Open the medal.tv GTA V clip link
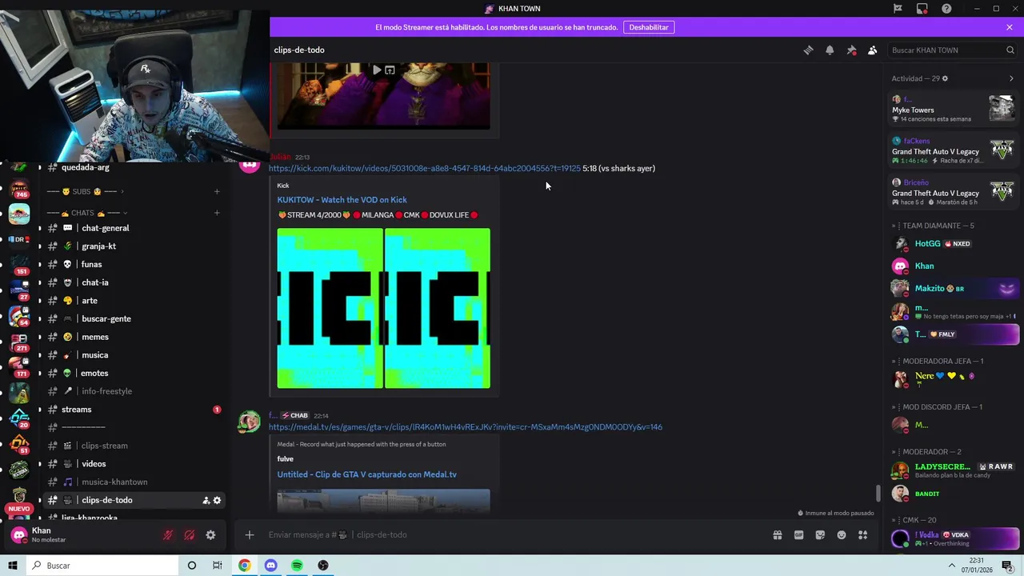Screen dimensions: 1024x576 [466, 427]
